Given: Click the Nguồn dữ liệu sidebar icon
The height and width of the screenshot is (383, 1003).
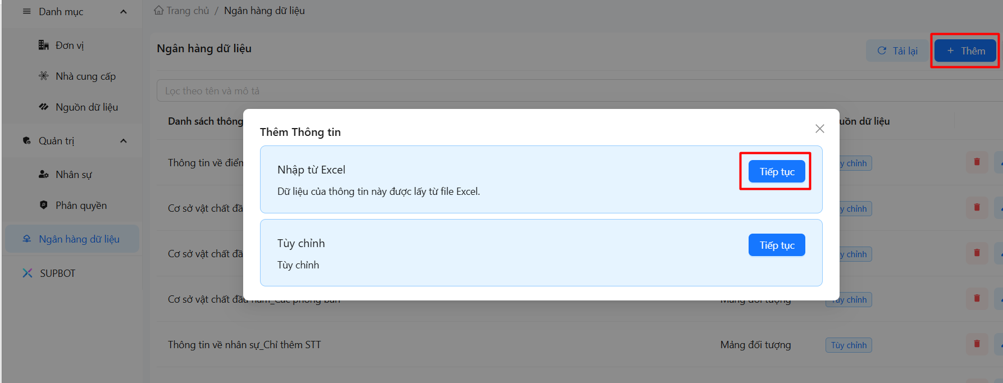Looking at the screenshot, I should (43, 107).
